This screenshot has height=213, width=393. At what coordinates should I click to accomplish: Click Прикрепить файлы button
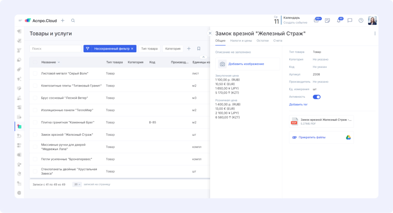(x=312, y=137)
